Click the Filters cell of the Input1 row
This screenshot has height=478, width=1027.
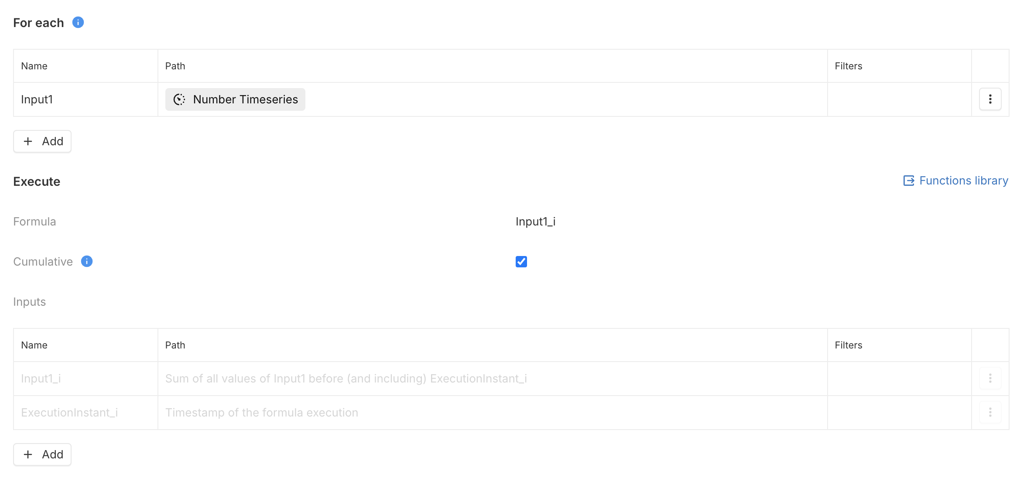[899, 99]
